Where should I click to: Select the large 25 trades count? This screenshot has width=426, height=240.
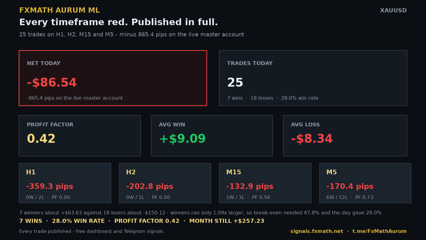pyautogui.click(x=235, y=83)
